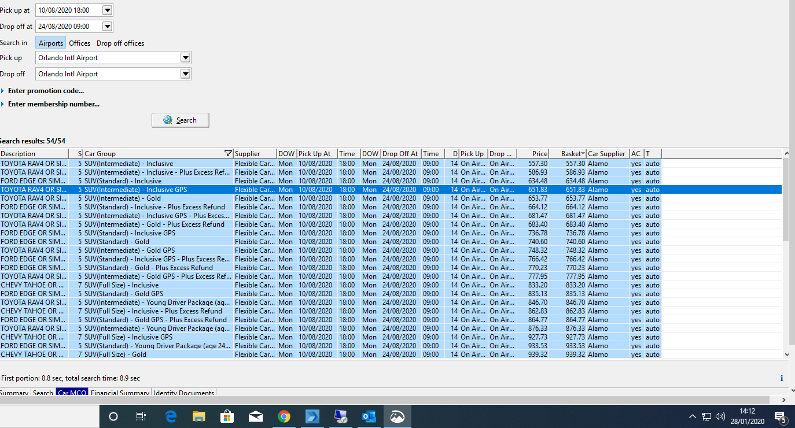Screen dimensions: 795x428
Task: Sort by the Pick Up At column header
Action: pos(317,154)
